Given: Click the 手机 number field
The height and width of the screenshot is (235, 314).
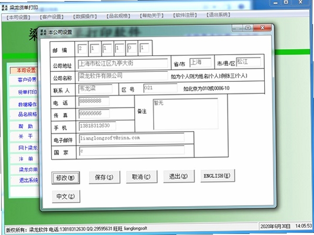Looking at the screenshot, I should pyautogui.click(x=98, y=126).
